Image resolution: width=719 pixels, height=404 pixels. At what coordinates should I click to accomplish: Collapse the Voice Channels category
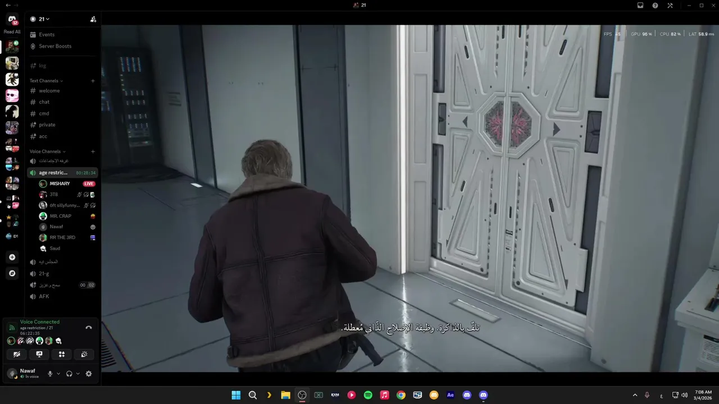pyautogui.click(x=48, y=151)
